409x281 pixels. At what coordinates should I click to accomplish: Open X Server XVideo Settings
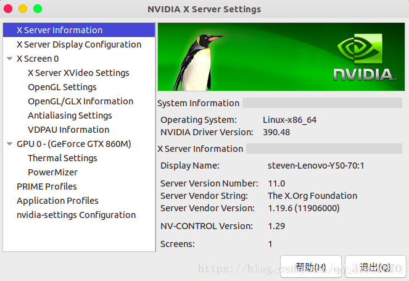click(x=78, y=73)
